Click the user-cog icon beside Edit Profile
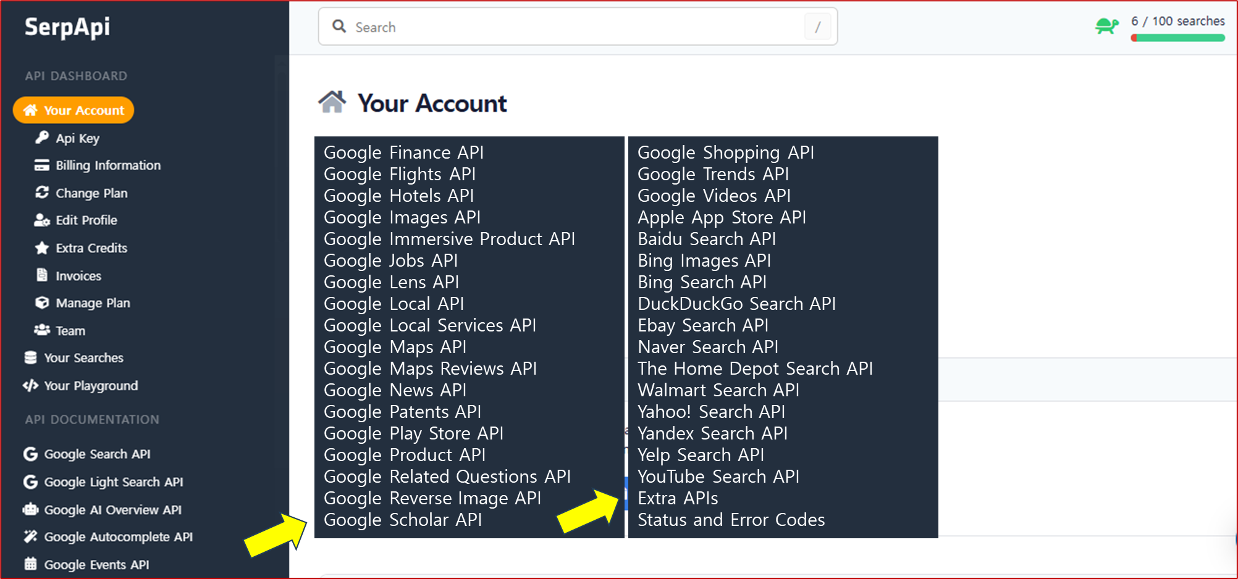The height and width of the screenshot is (579, 1238). [x=42, y=220]
